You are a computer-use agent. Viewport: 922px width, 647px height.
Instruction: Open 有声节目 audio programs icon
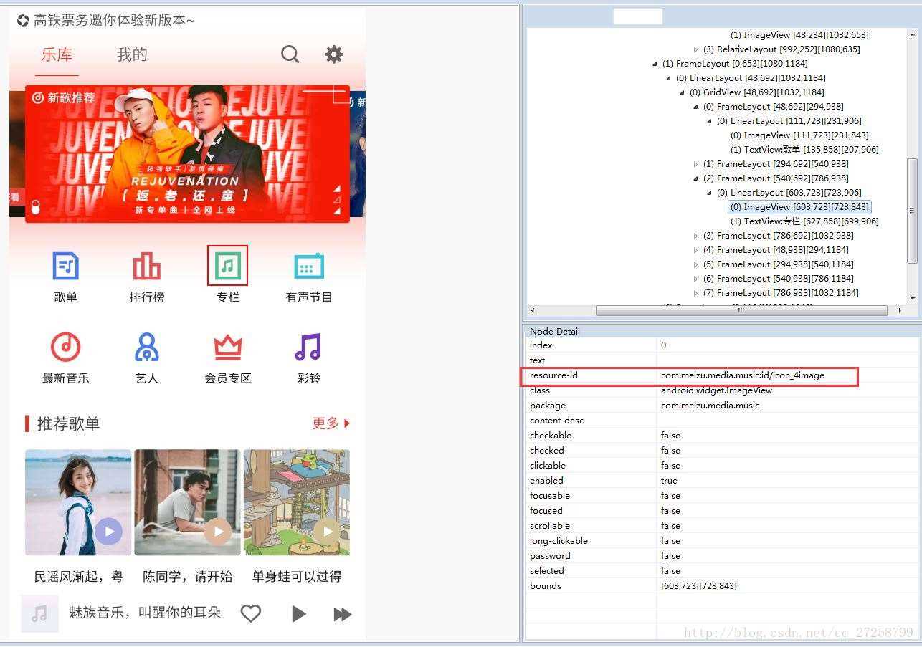coord(308,265)
